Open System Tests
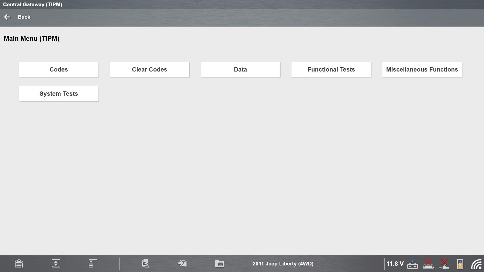Image resolution: width=484 pixels, height=272 pixels. point(59,94)
